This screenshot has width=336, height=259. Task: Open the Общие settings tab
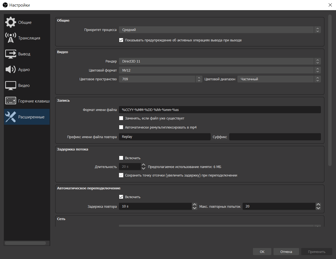27,22
